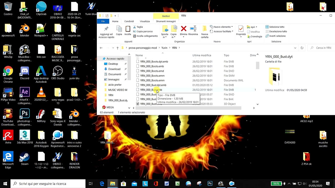Click the Cronologia history icon
This screenshot has height=188, width=335.
(254, 37)
